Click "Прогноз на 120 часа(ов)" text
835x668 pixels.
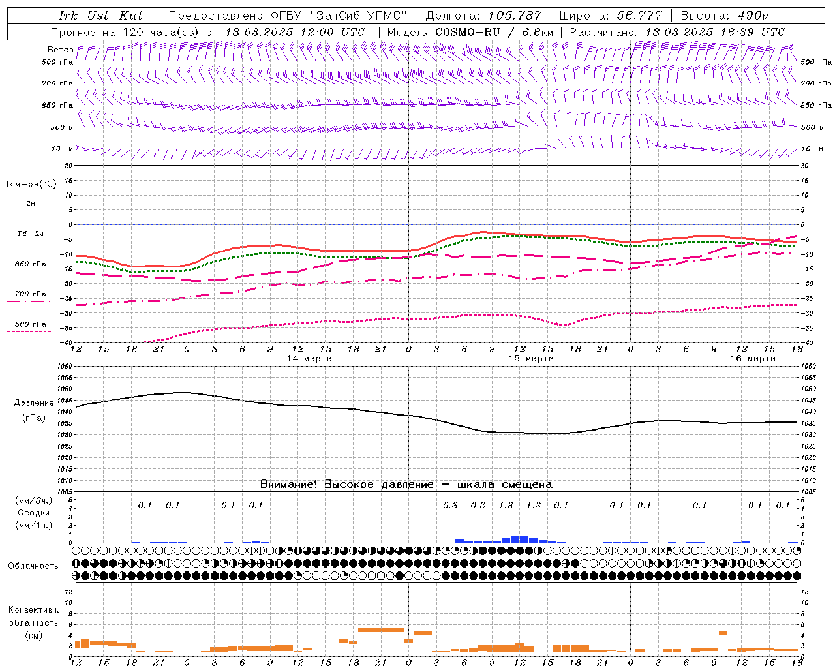pyautogui.click(x=125, y=32)
